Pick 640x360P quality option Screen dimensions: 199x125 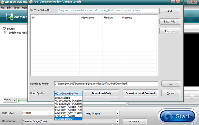pos(68,110)
